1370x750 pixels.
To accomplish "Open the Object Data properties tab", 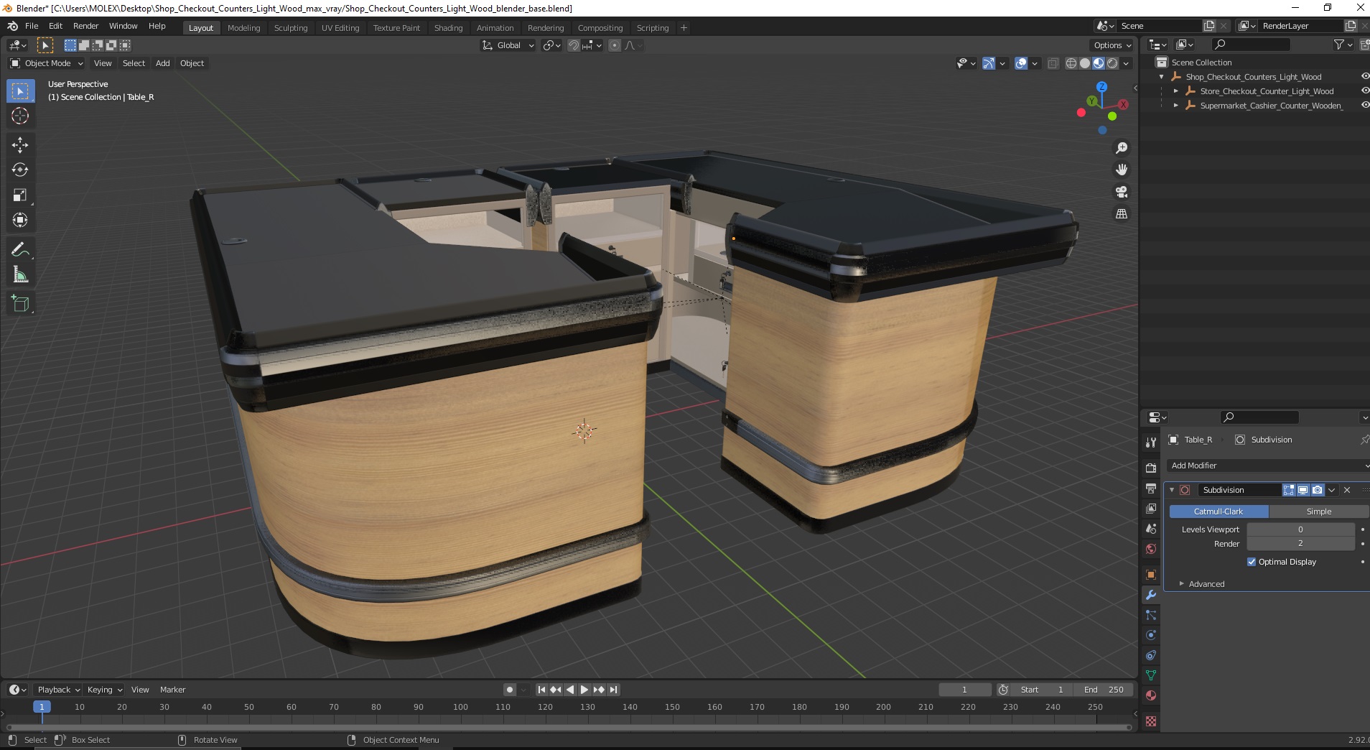I will point(1151,675).
